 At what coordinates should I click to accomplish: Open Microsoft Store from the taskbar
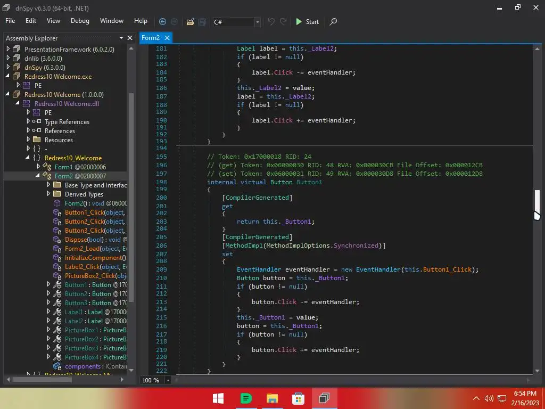(298, 398)
